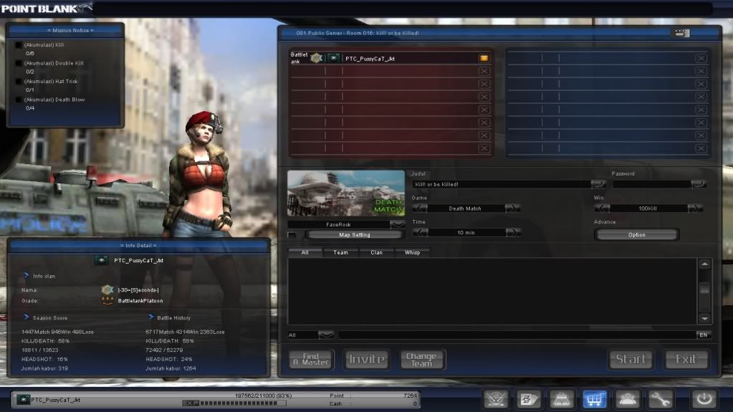Select PTC_PussyCaT_Jkt in the red team list
Screen dimensions: 733x412
point(391,59)
